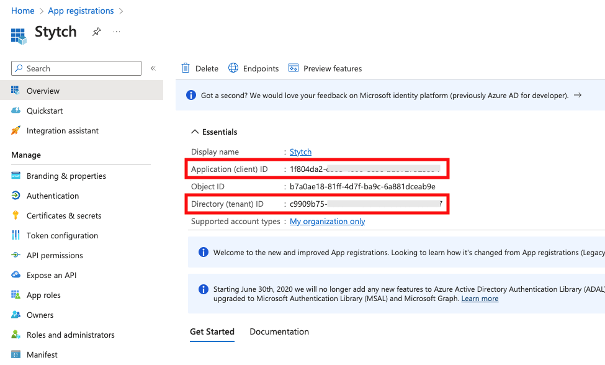Collapse the Essentials section
This screenshot has height=365, width=605.
click(195, 132)
